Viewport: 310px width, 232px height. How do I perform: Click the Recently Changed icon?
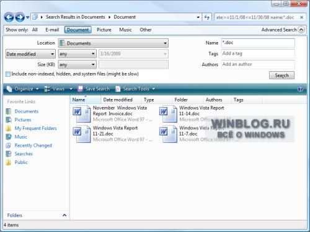9,145
